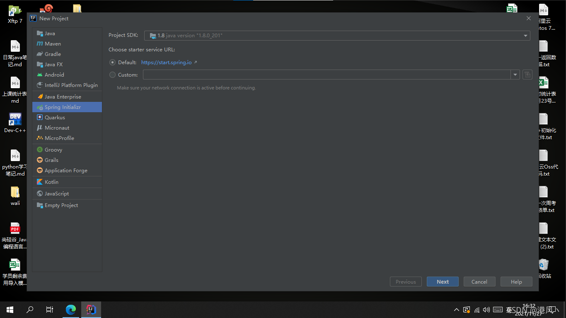Close the New Project dialog
Screen dimensions: 566x318
[529, 18]
